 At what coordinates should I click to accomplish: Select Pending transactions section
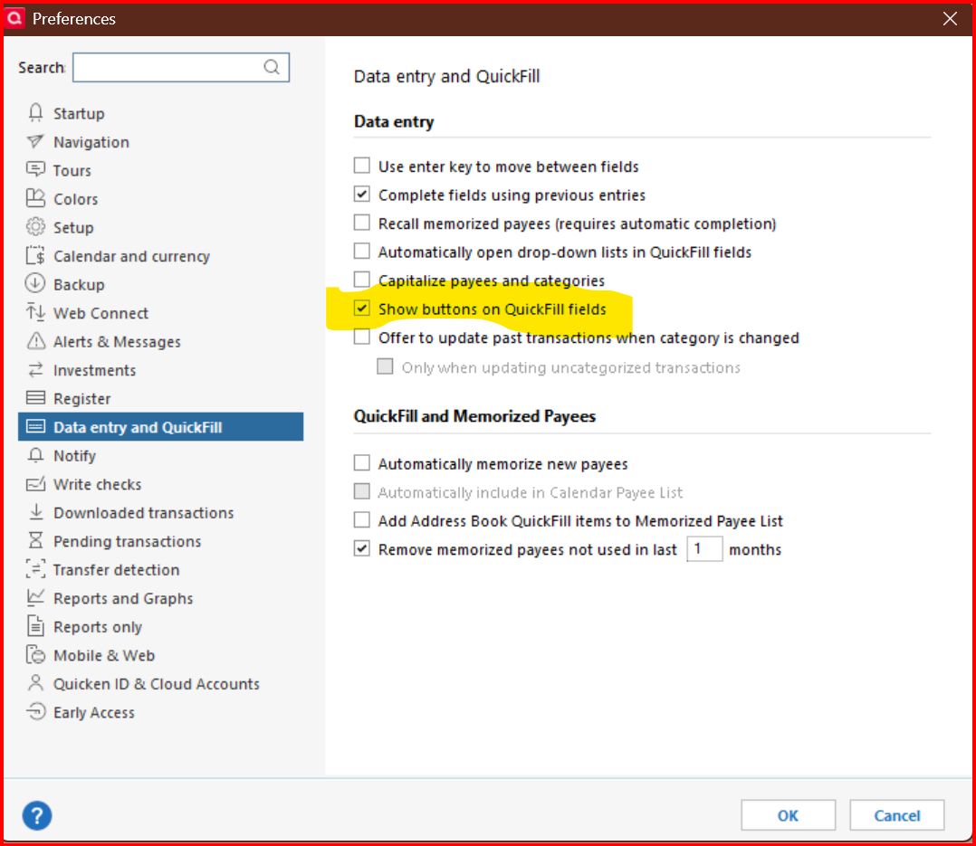click(128, 541)
